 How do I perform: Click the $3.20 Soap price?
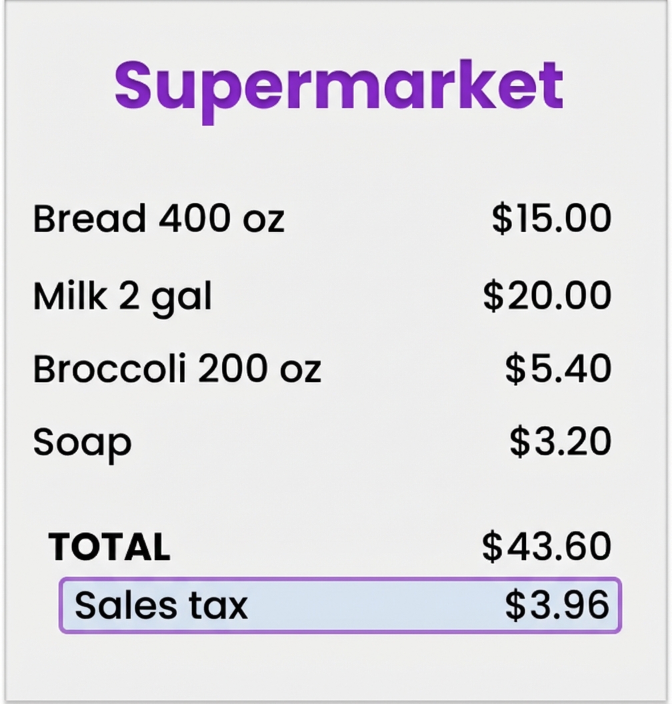tap(560, 441)
